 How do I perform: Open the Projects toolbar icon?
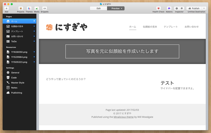(21, 8)
